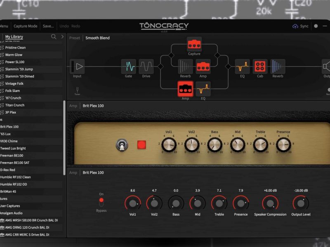
Task: Click the Treble dial showing 7.1
Action: (219, 203)
